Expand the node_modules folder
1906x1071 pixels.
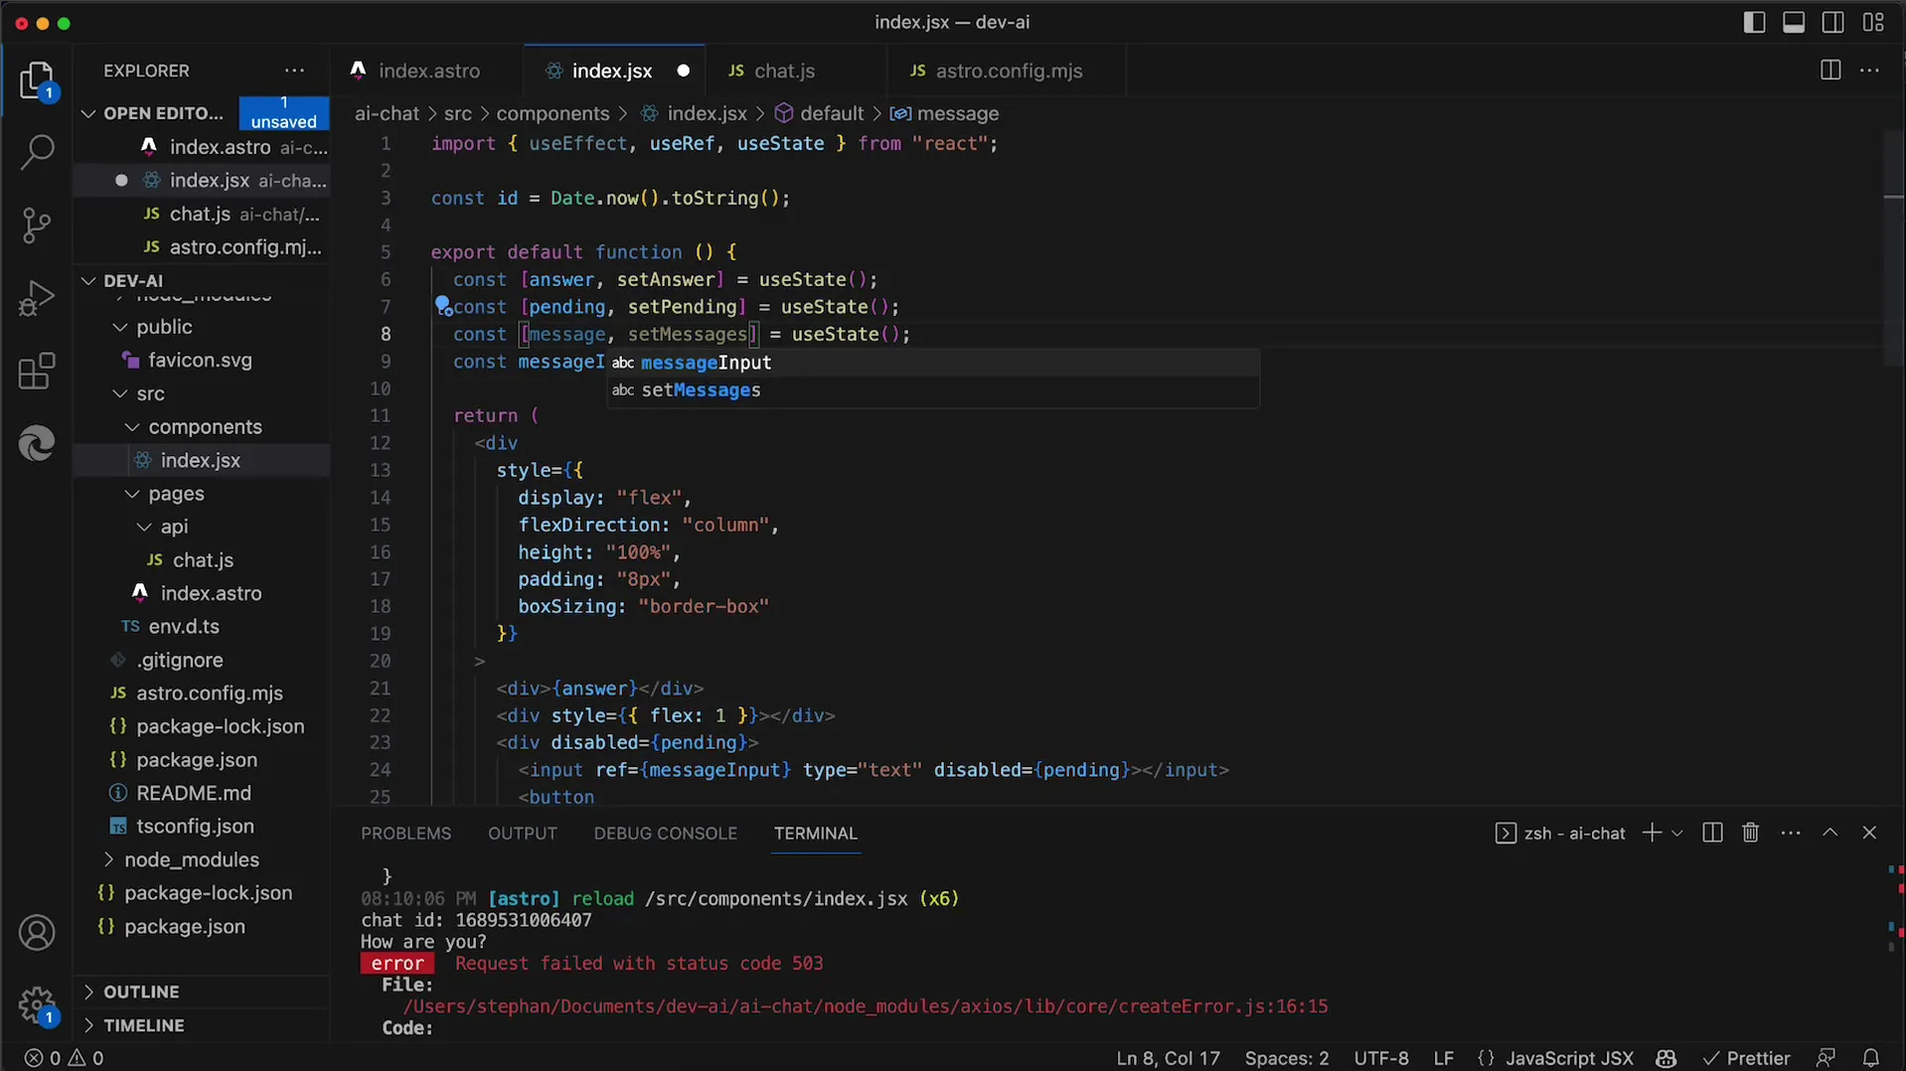pos(191,859)
